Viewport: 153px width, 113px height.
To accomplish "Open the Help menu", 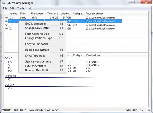I will point(29,8).
